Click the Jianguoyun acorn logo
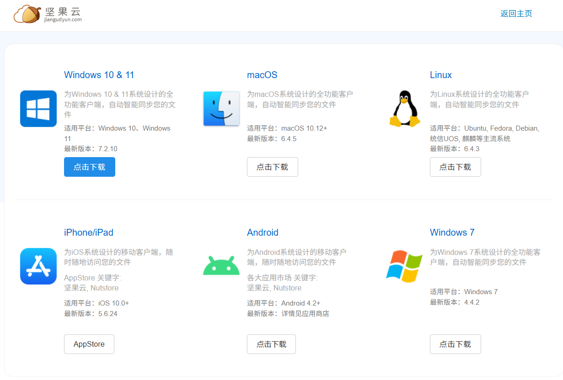Screen dimensions: 563x380 pos(48,14)
